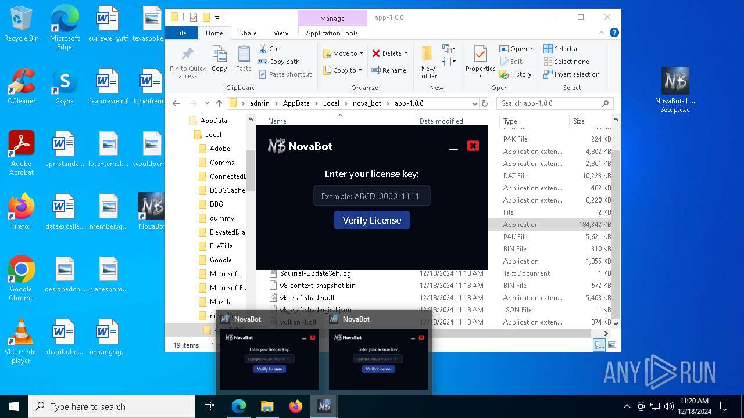Select Adobe folder in navigation tree
Viewport: 744px width, 418px height.
click(220, 149)
